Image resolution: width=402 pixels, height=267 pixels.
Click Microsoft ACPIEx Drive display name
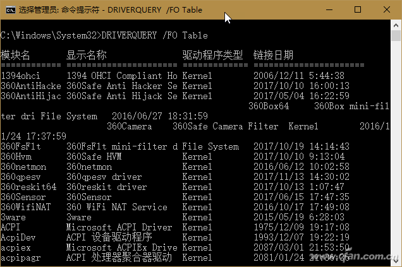pos(122,247)
